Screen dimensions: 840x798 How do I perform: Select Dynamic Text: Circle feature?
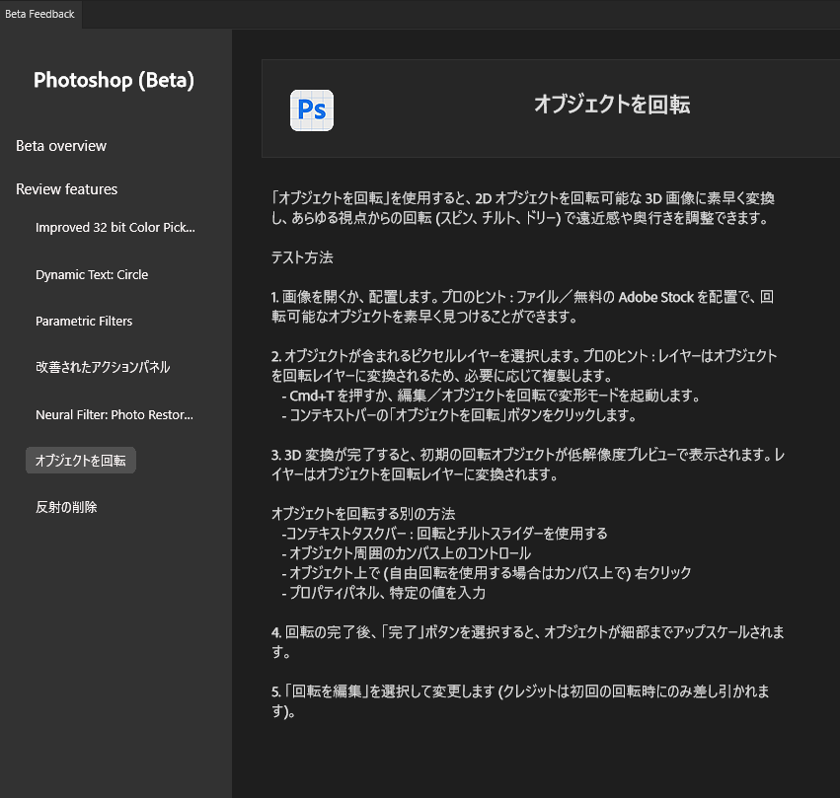(x=92, y=274)
